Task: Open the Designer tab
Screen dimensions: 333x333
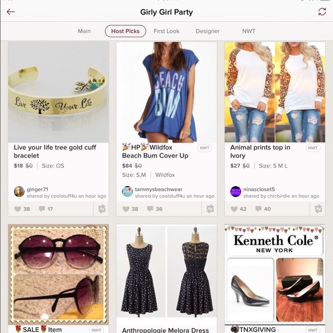Action: click(x=207, y=31)
